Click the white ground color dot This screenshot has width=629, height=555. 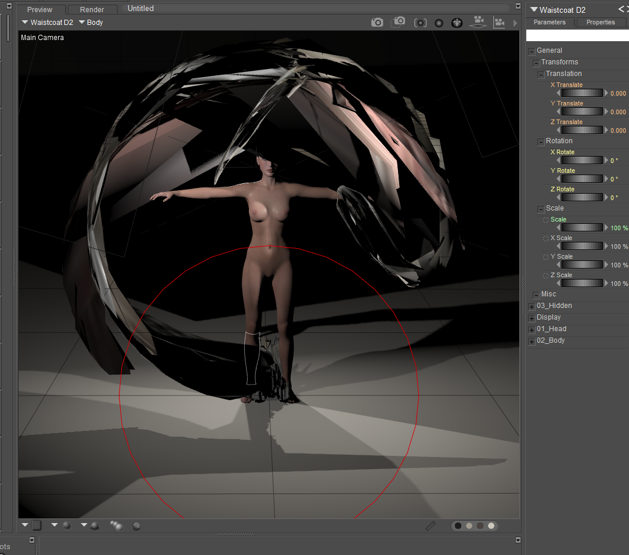491,526
